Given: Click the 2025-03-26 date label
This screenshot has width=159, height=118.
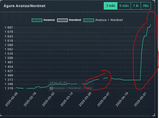Looking at the screenshot, I should pos(85,99).
